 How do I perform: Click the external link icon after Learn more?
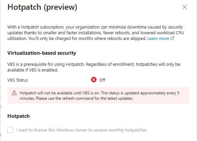pyautogui.click(x=172, y=38)
